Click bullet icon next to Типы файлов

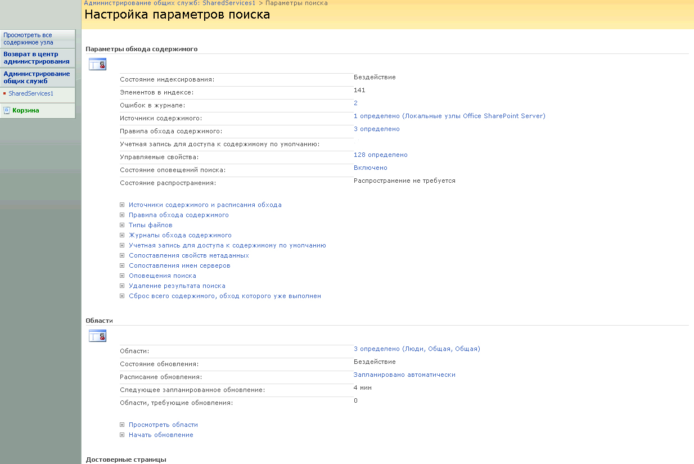pos(122,226)
